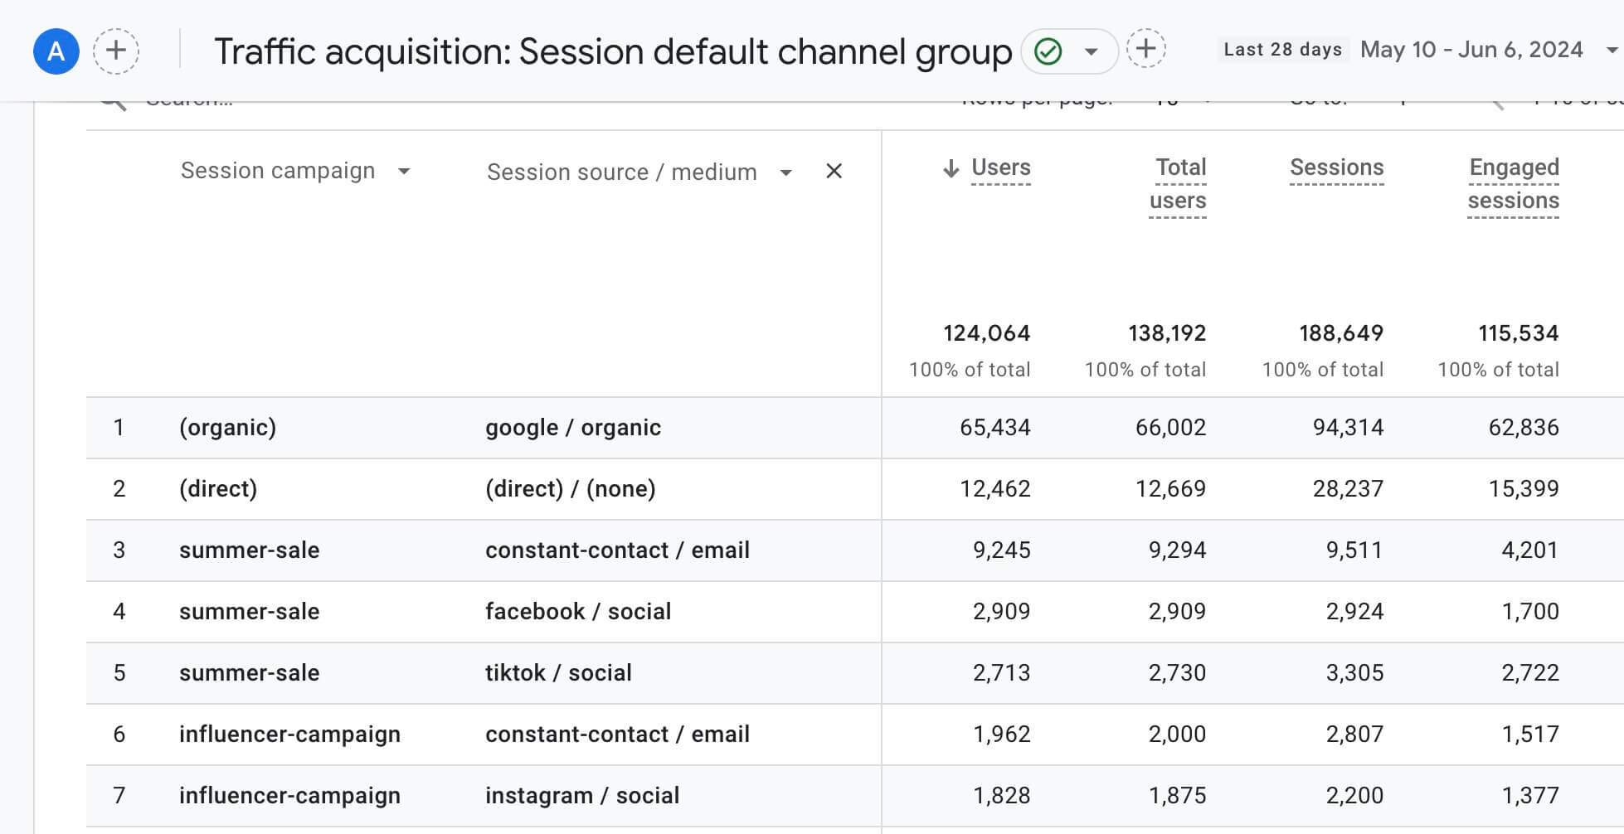
Task: Open the Session campaign dimension dropdown
Action: tap(405, 171)
